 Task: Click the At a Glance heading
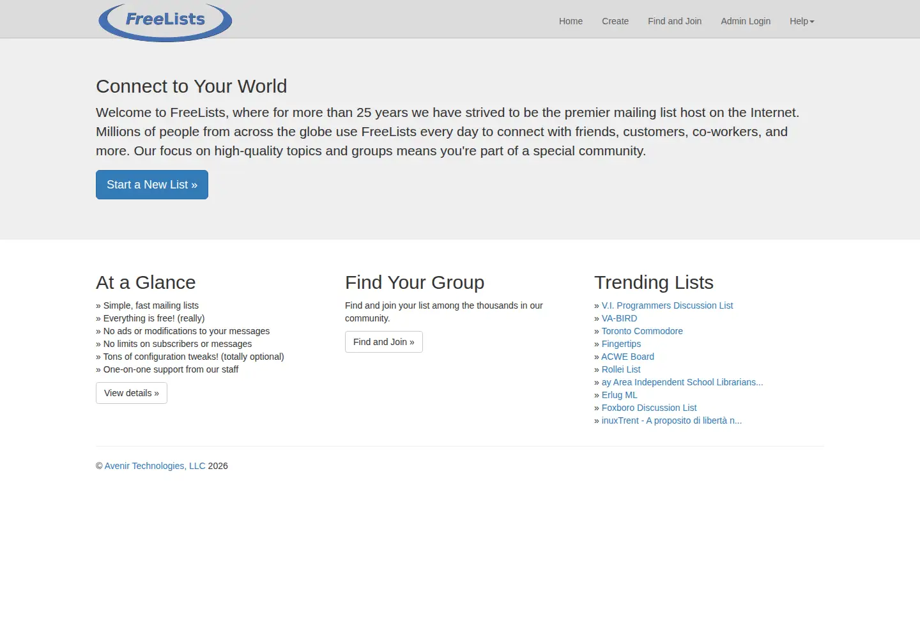(x=146, y=282)
